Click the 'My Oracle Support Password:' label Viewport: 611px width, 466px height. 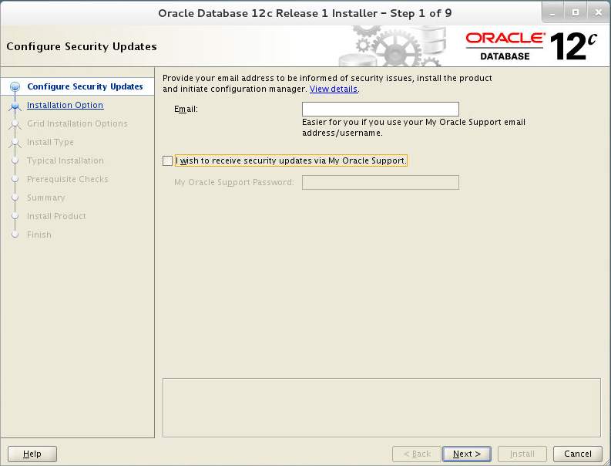point(233,182)
